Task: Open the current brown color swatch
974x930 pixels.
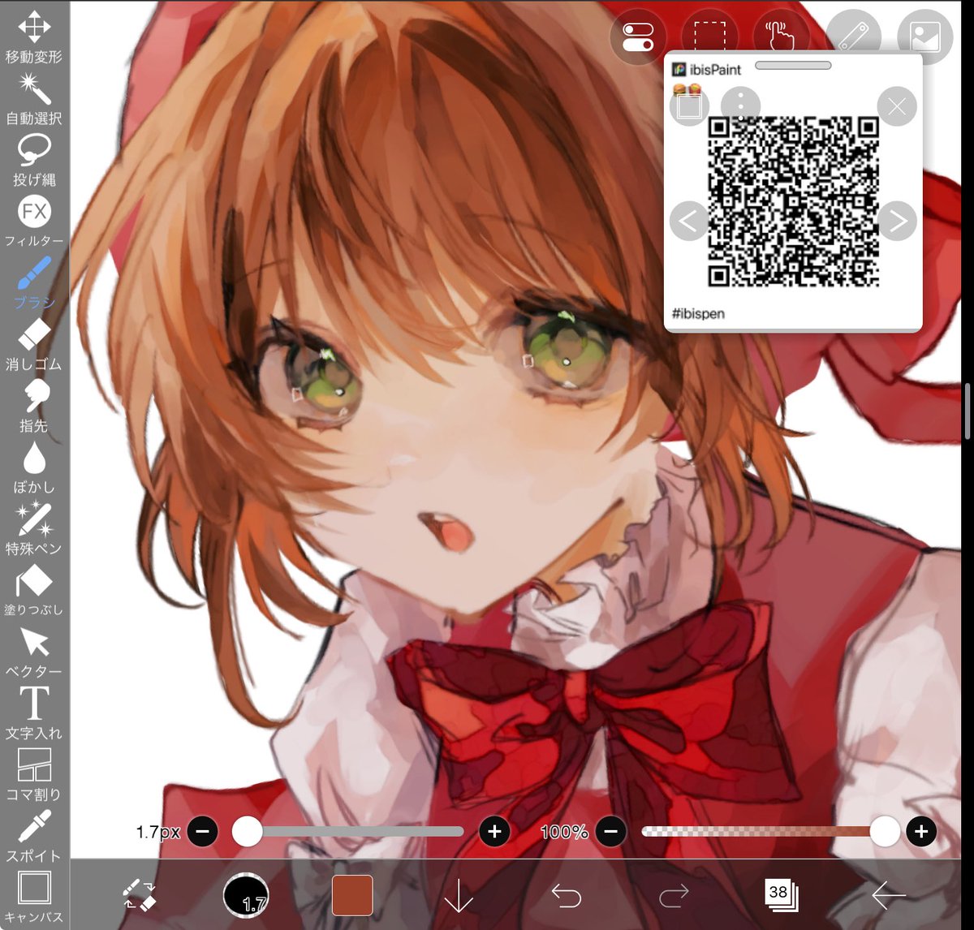Action: pos(352,895)
